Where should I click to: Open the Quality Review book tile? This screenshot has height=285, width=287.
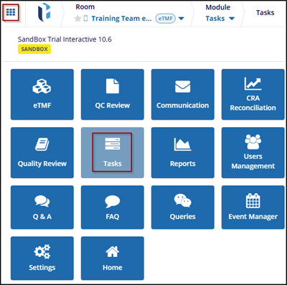tap(42, 153)
